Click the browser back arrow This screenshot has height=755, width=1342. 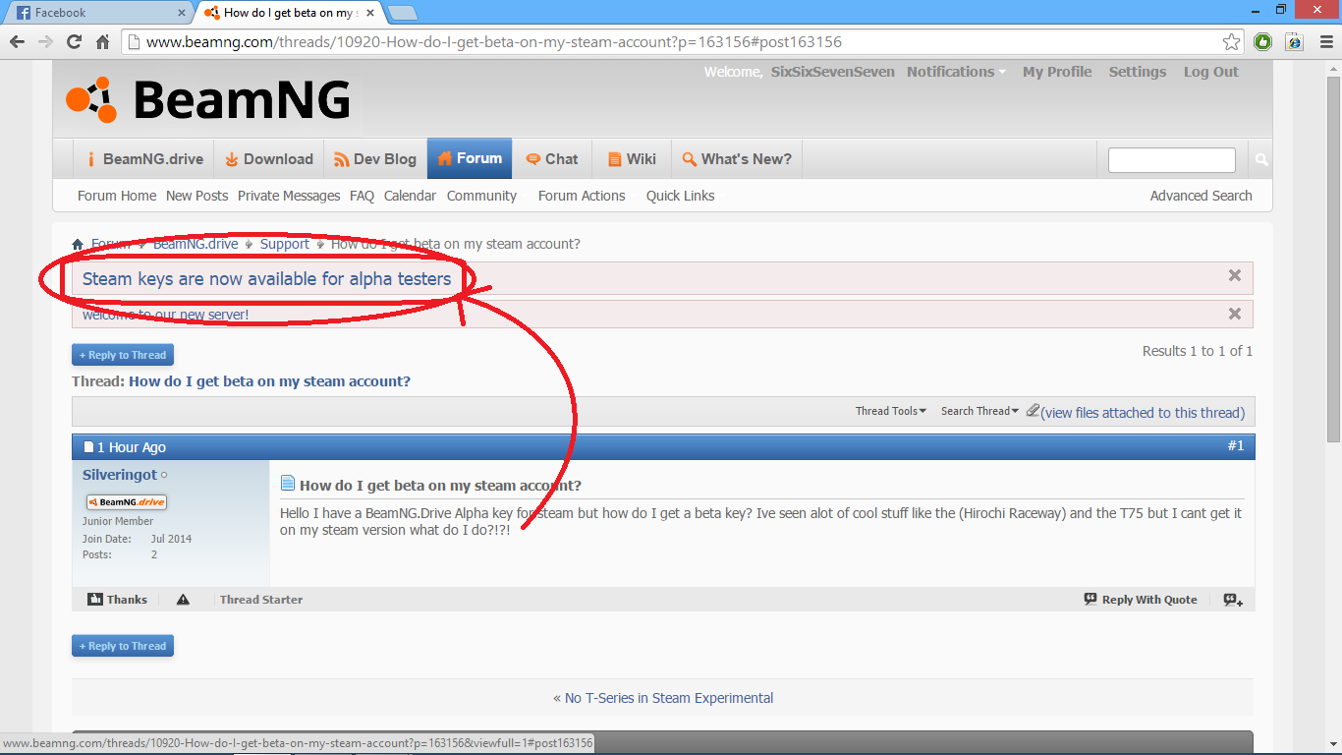(x=17, y=41)
